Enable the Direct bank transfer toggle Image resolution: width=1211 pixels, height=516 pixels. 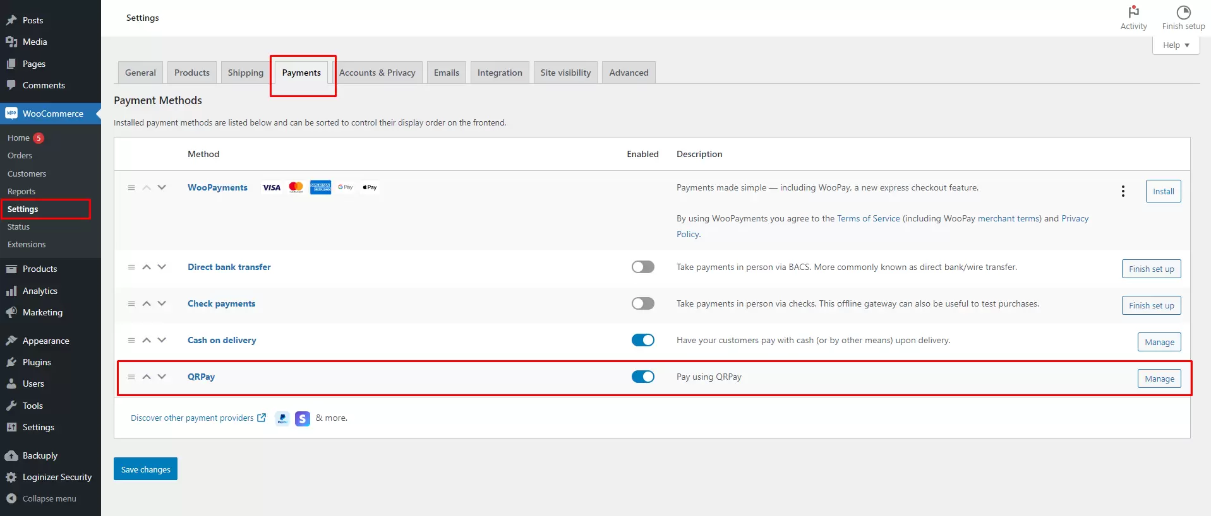click(643, 267)
